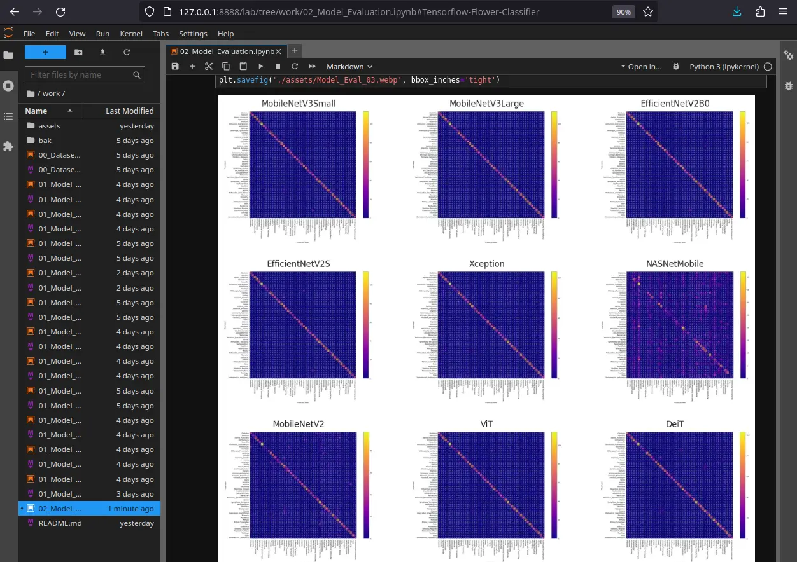This screenshot has height=562, width=797.
Task: Run the selected cell with the play icon
Action: click(260, 66)
